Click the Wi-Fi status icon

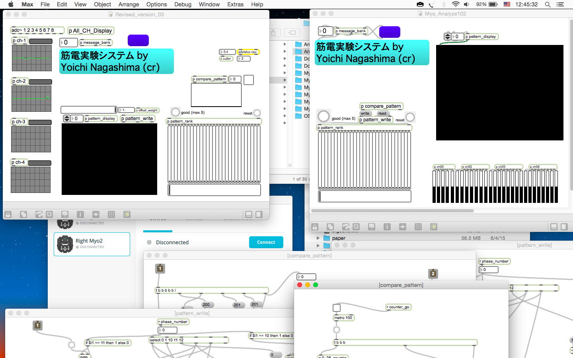(456, 4)
